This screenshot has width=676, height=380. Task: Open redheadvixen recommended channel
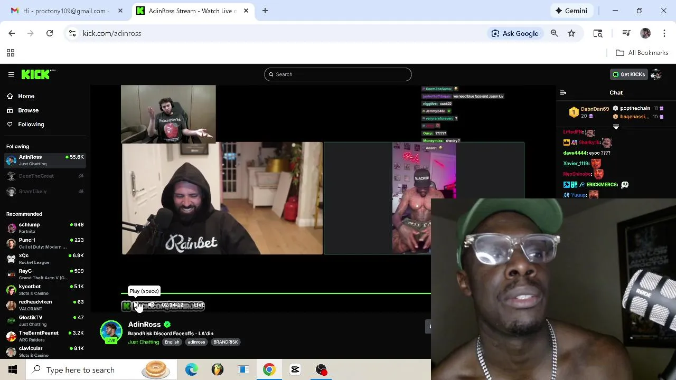pyautogui.click(x=45, y=305)
